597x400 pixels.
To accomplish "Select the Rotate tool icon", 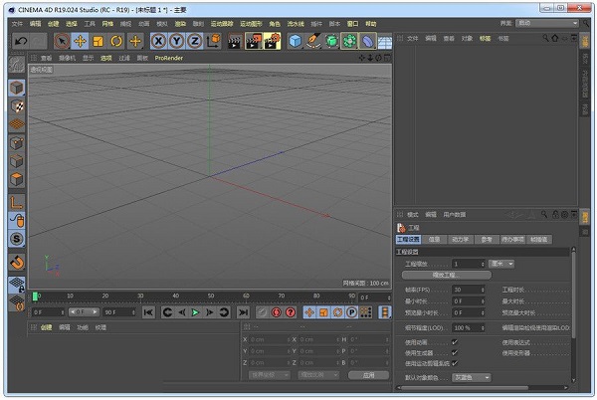I will 116,41.
